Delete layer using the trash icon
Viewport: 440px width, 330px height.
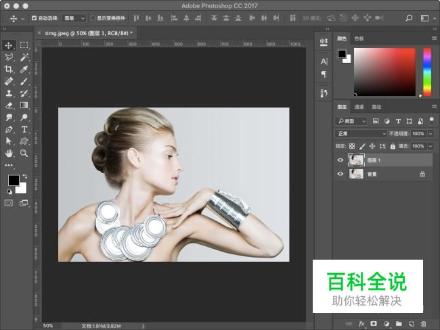423,324
